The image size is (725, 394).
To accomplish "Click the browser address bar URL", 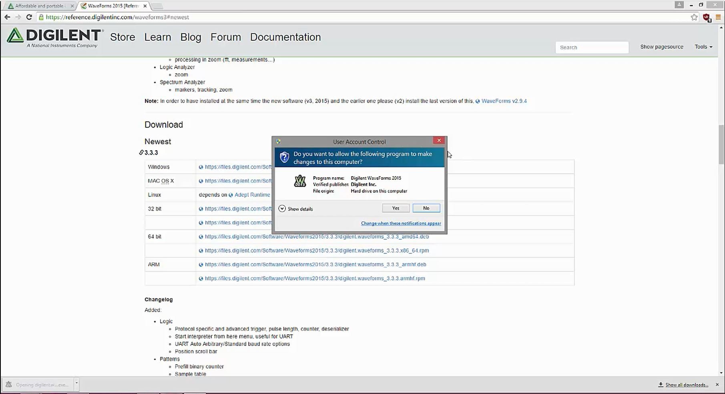I will 117,17.
